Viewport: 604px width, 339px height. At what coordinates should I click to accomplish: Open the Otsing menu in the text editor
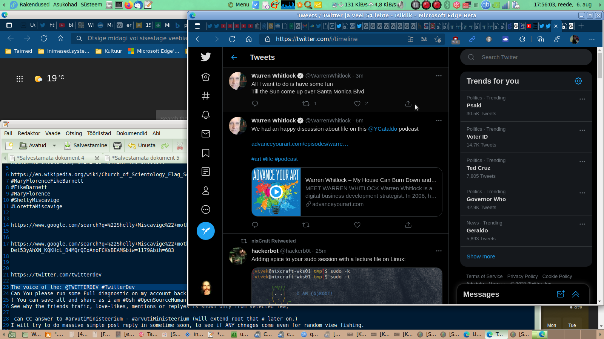pyautogui.click(x=74, y=133)
